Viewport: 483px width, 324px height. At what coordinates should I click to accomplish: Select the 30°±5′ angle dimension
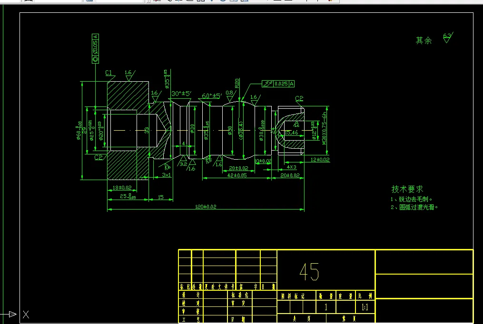pyautogui.click(x=181, y=94)
